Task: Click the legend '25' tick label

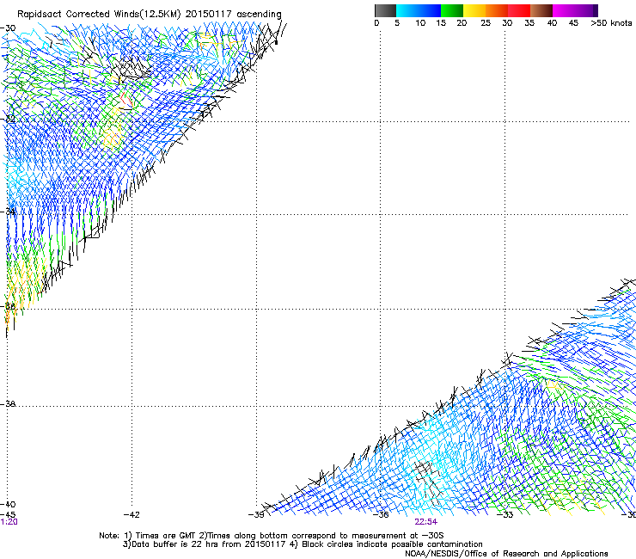Action: [x=486, y=23]
